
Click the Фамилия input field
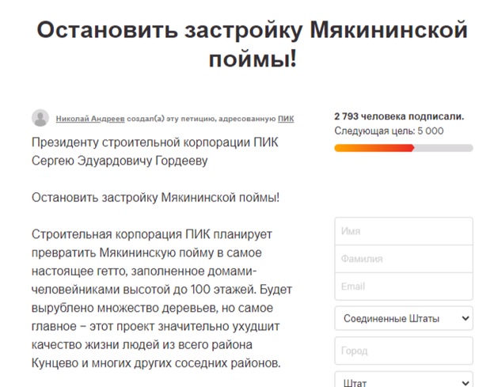[x=404, y=259]
